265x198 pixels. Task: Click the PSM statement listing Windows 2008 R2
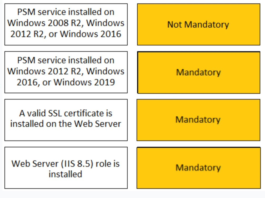[66, 24]
